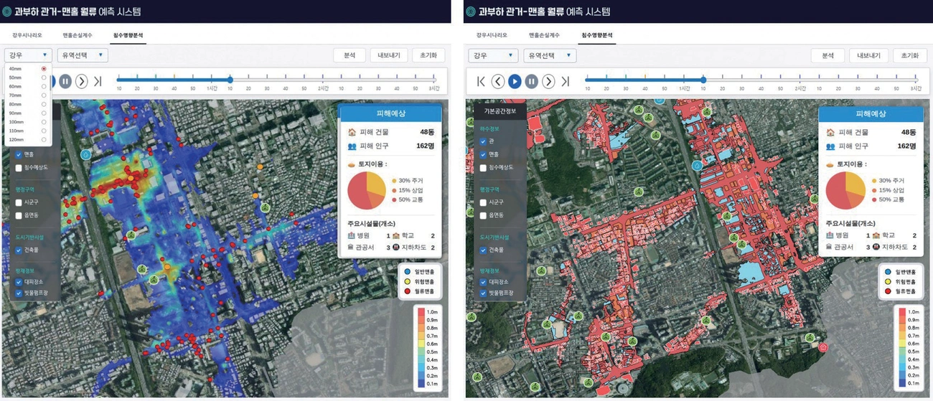Image resolution: width=933 pixels, height=401 pixels.
Task: Click the 초기화 button in left window
Action: point(429,55)
